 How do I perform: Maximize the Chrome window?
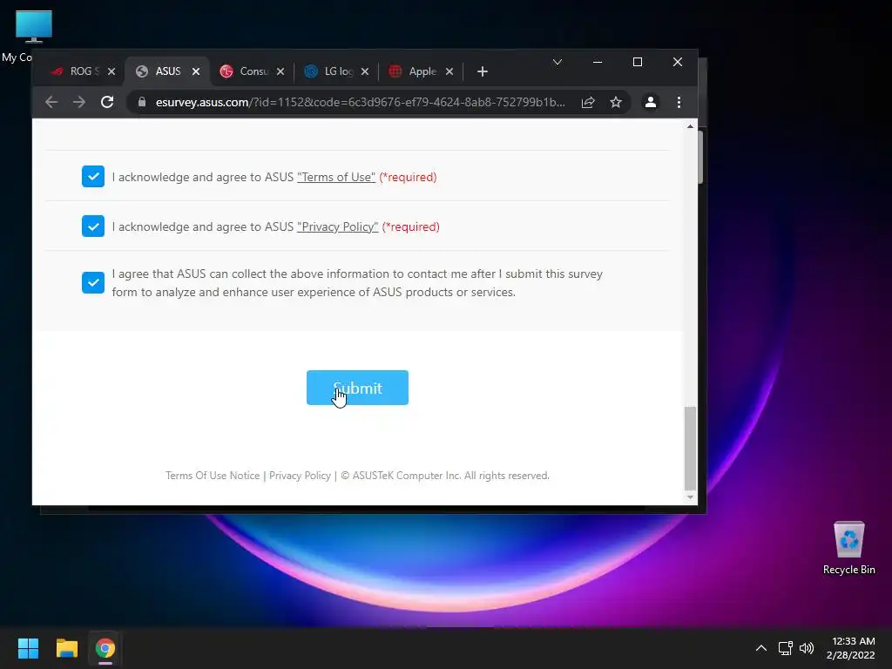click(638, 62)
